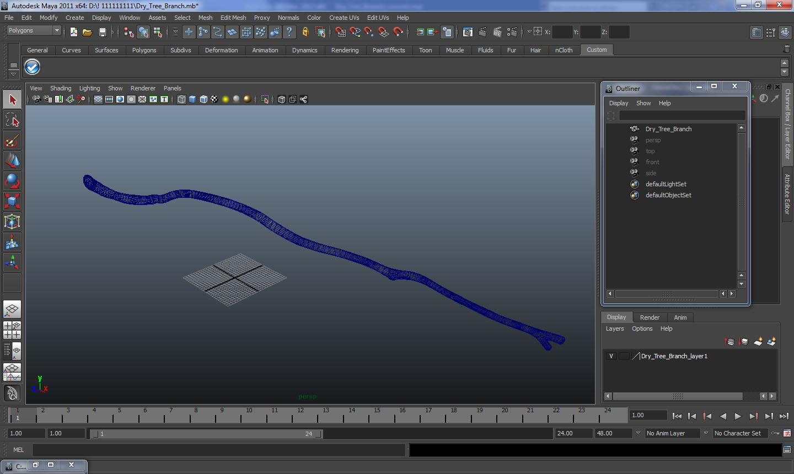Activate the Scale tool cube icon
Image resolution: width=794 pixels, height=474 pixels.
(12, 201)
